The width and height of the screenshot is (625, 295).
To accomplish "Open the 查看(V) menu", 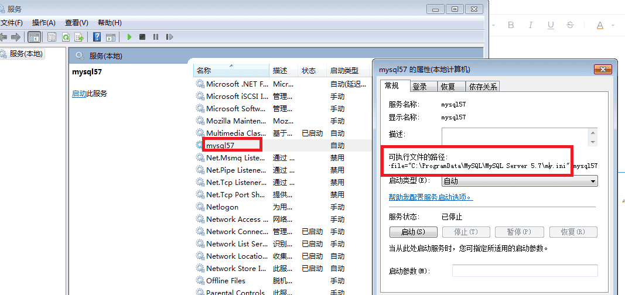I will [77, 23].
